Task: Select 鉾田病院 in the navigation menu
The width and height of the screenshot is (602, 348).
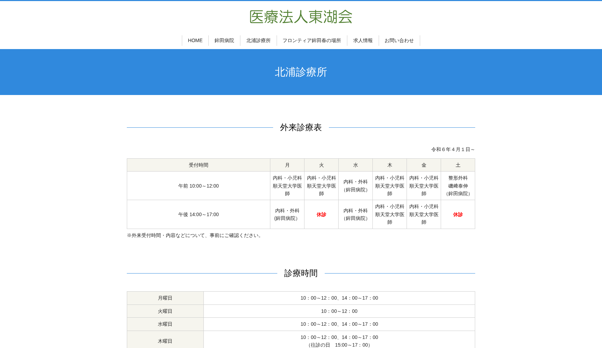Action: [x=224, y=40]
